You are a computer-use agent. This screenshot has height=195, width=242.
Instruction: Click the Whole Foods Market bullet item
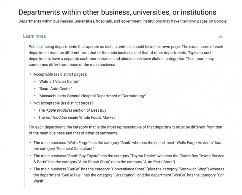click(76, 117)
